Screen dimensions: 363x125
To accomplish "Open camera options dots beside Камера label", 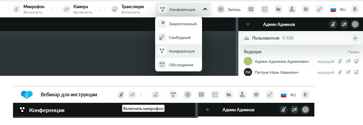I will 100,9.
